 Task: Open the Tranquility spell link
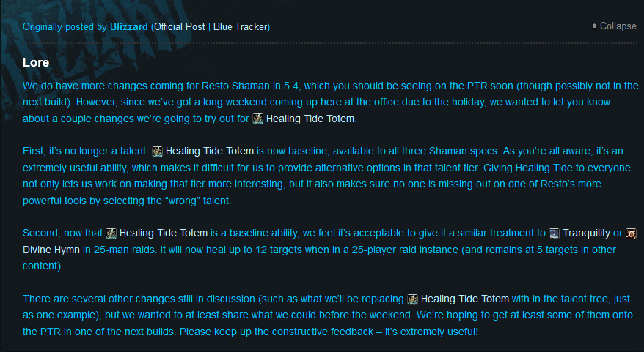[586, 233]
